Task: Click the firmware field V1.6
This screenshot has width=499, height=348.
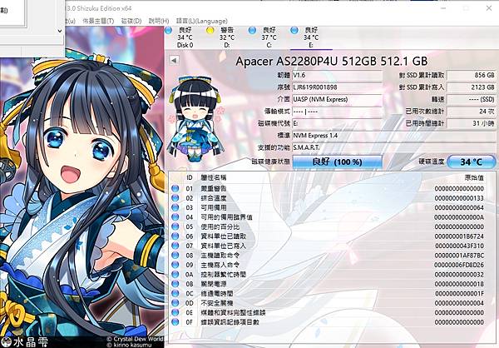Action: click(337, 75)
